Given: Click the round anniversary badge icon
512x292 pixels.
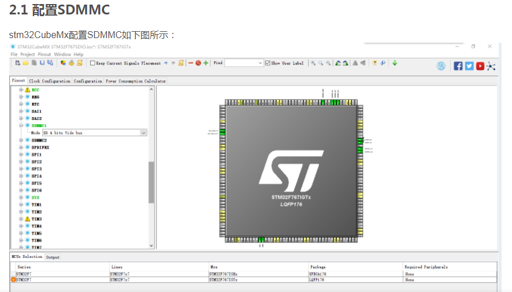Looking at the screenshot, I should [441, 66].
